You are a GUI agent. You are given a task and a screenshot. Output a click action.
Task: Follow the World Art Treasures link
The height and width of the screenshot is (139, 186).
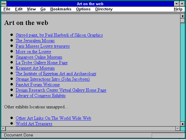point(34,124)
